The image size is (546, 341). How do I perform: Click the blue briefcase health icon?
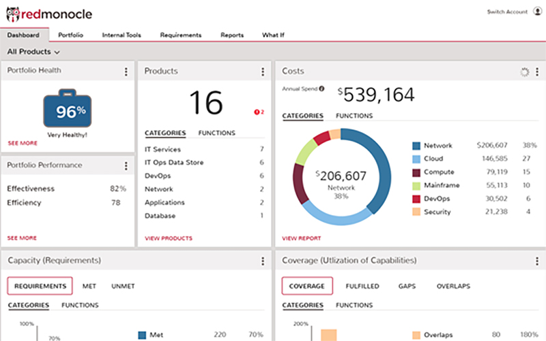tap(68, 111)
